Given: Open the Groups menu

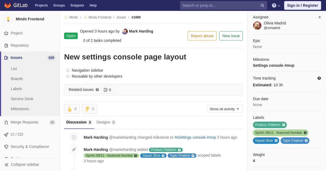Looking at the screenshot, I should point(59,5).
